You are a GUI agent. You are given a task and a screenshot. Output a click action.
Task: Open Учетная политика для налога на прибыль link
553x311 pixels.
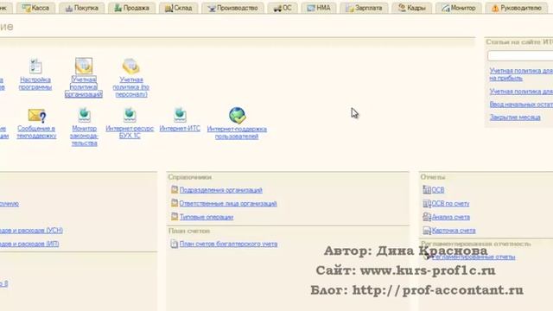(x=521, y=74)
